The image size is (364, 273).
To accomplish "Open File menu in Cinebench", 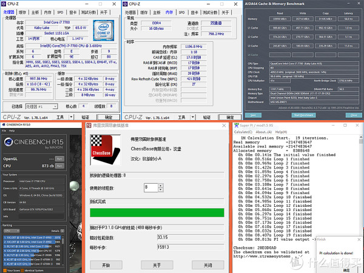I will (x=4, y=130).
